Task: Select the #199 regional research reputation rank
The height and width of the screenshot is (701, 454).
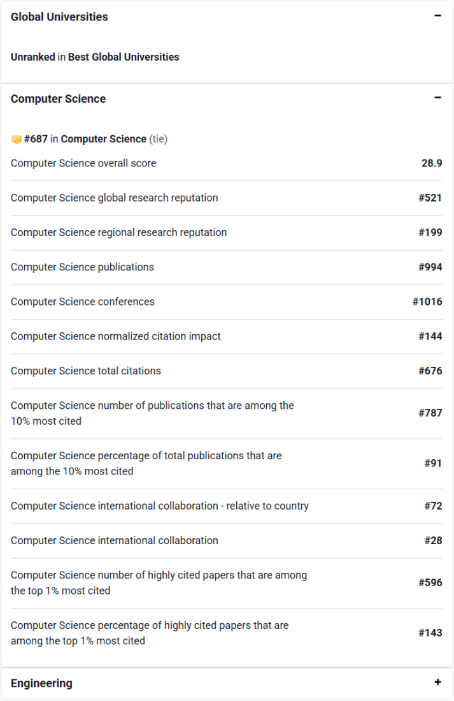Action: pyautogui.click(x=430, y=232)
